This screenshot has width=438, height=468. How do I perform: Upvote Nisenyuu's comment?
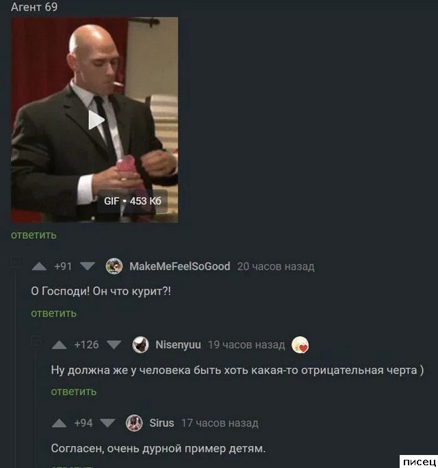click(x=59, y=345)
